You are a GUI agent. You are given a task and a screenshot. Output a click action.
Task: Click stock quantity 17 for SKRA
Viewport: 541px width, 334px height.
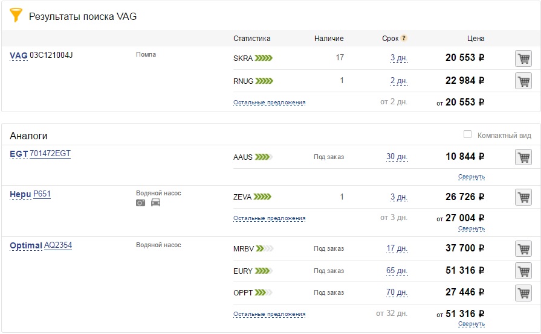[x=340, y=57]
